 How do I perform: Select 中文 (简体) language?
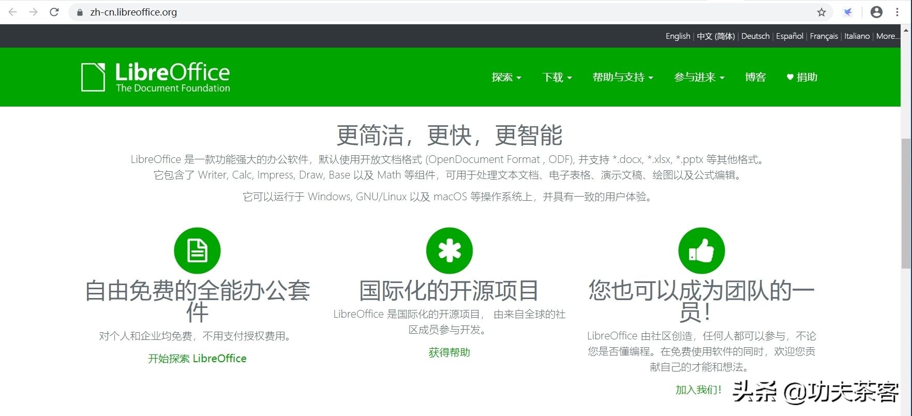point(715,36)
